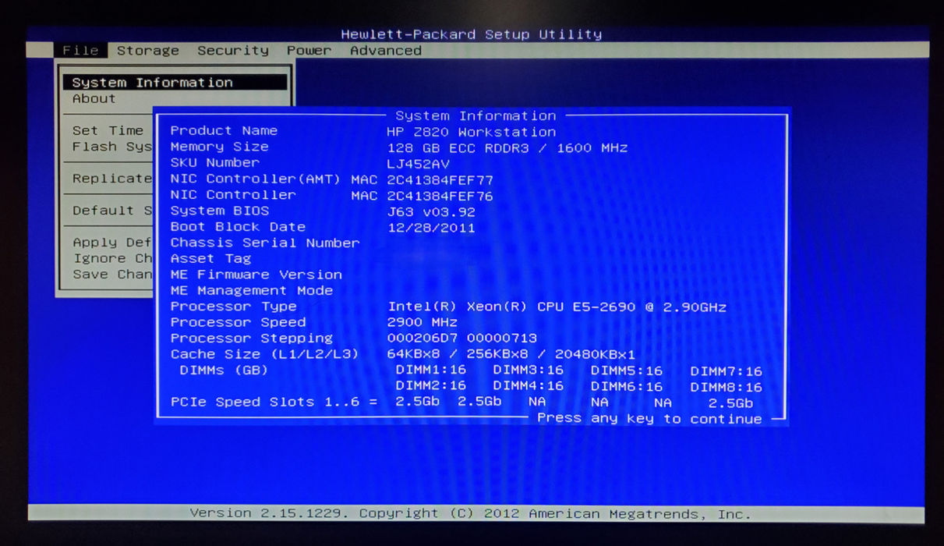This screenshot has height=546, width=944.
Task: Choose the Ignore Ch menu entry
Action: tap(113, 258)
